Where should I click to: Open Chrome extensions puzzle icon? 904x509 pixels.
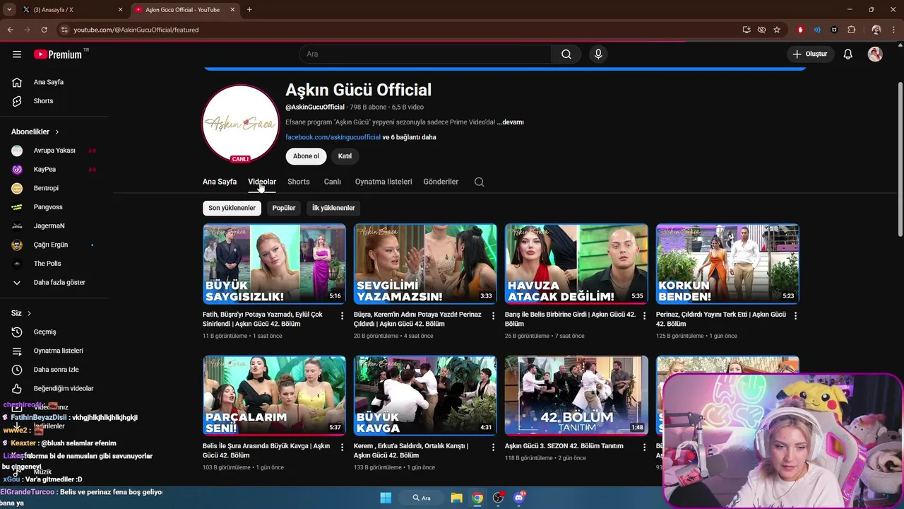point(851,30)
